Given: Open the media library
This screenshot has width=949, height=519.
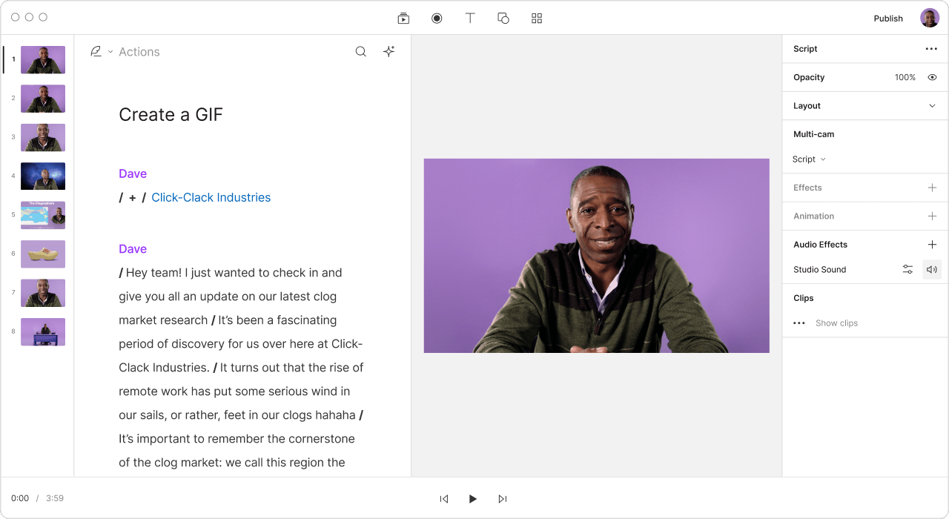Looking at the screenshot, I should pyautogui.click(x=403, y=18).
